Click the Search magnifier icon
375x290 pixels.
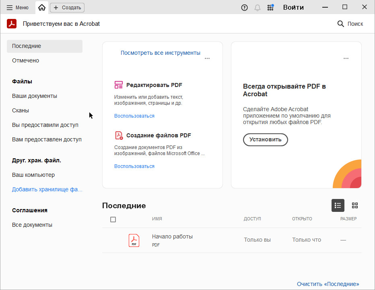click(341, 24)
